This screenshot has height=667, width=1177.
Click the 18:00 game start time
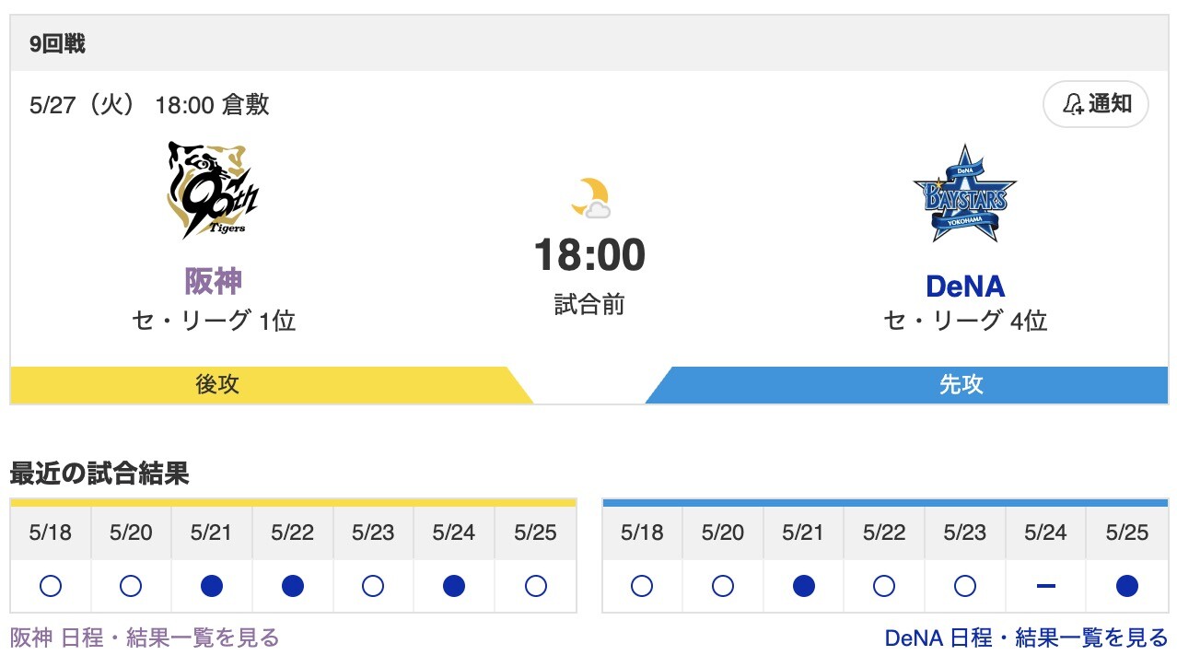(589, 255)
